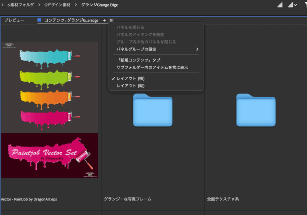Click the blue square on content tab

coord(39,20)
